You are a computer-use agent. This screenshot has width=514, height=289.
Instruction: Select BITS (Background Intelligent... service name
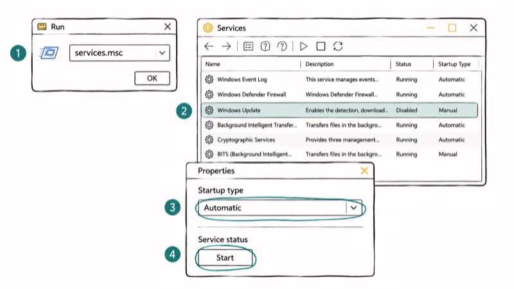pos(254,154)
